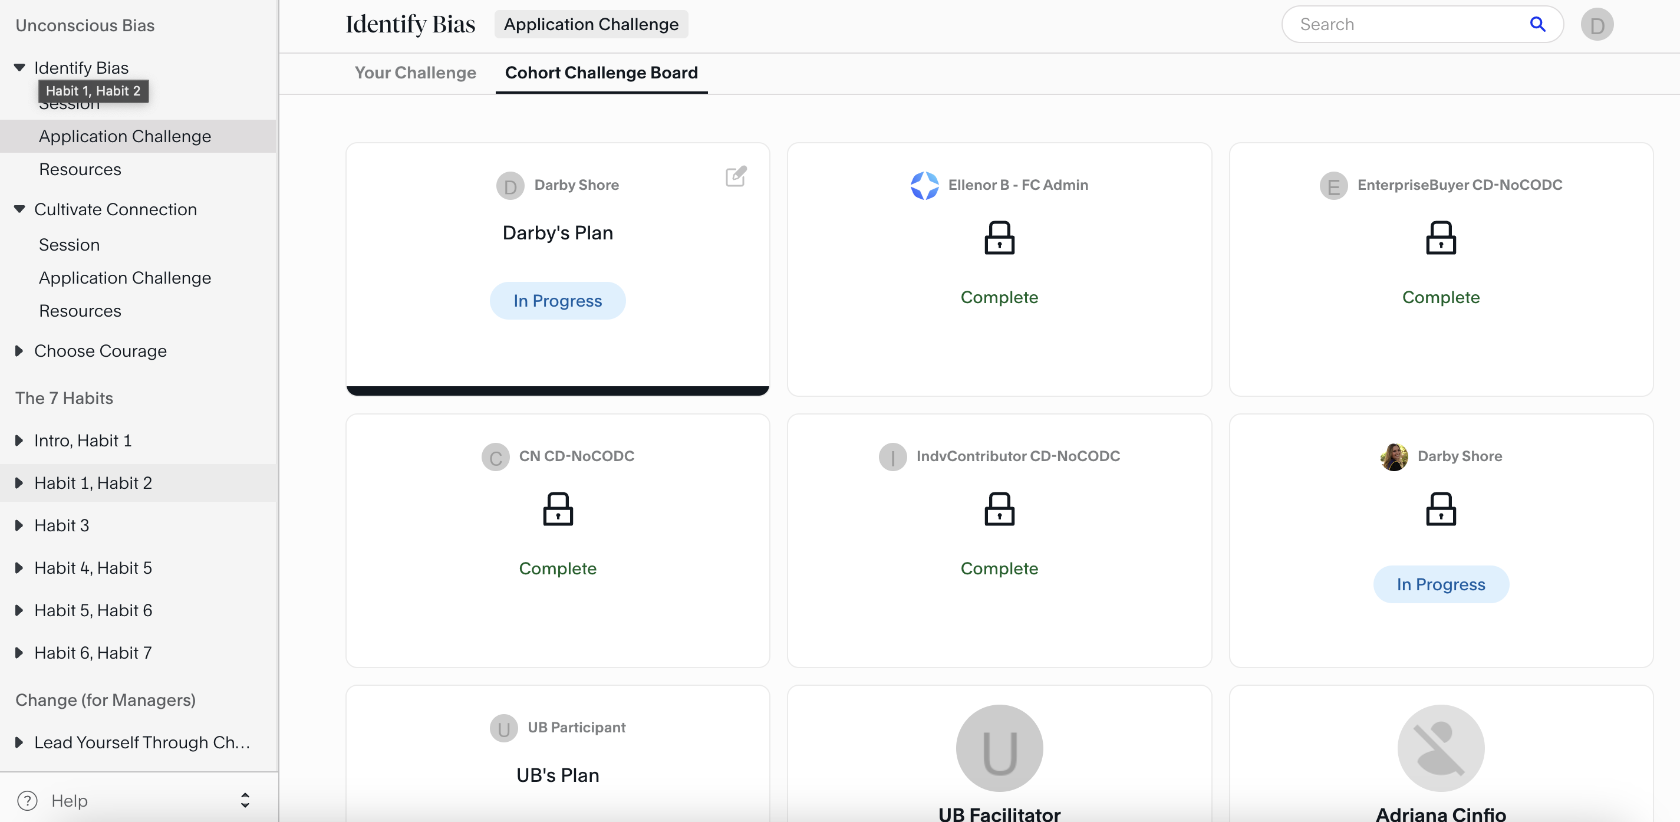Expand the Choose Courage section

tap(19, 351)
